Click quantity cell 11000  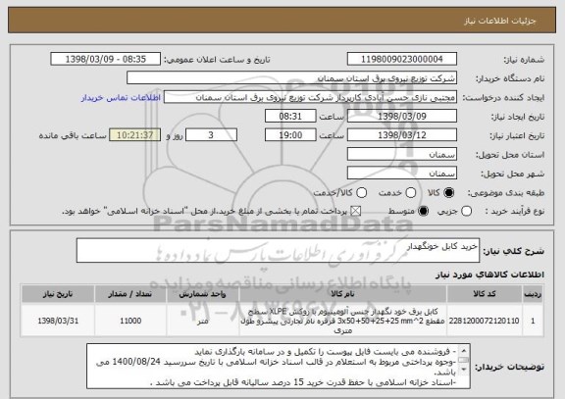130,321
